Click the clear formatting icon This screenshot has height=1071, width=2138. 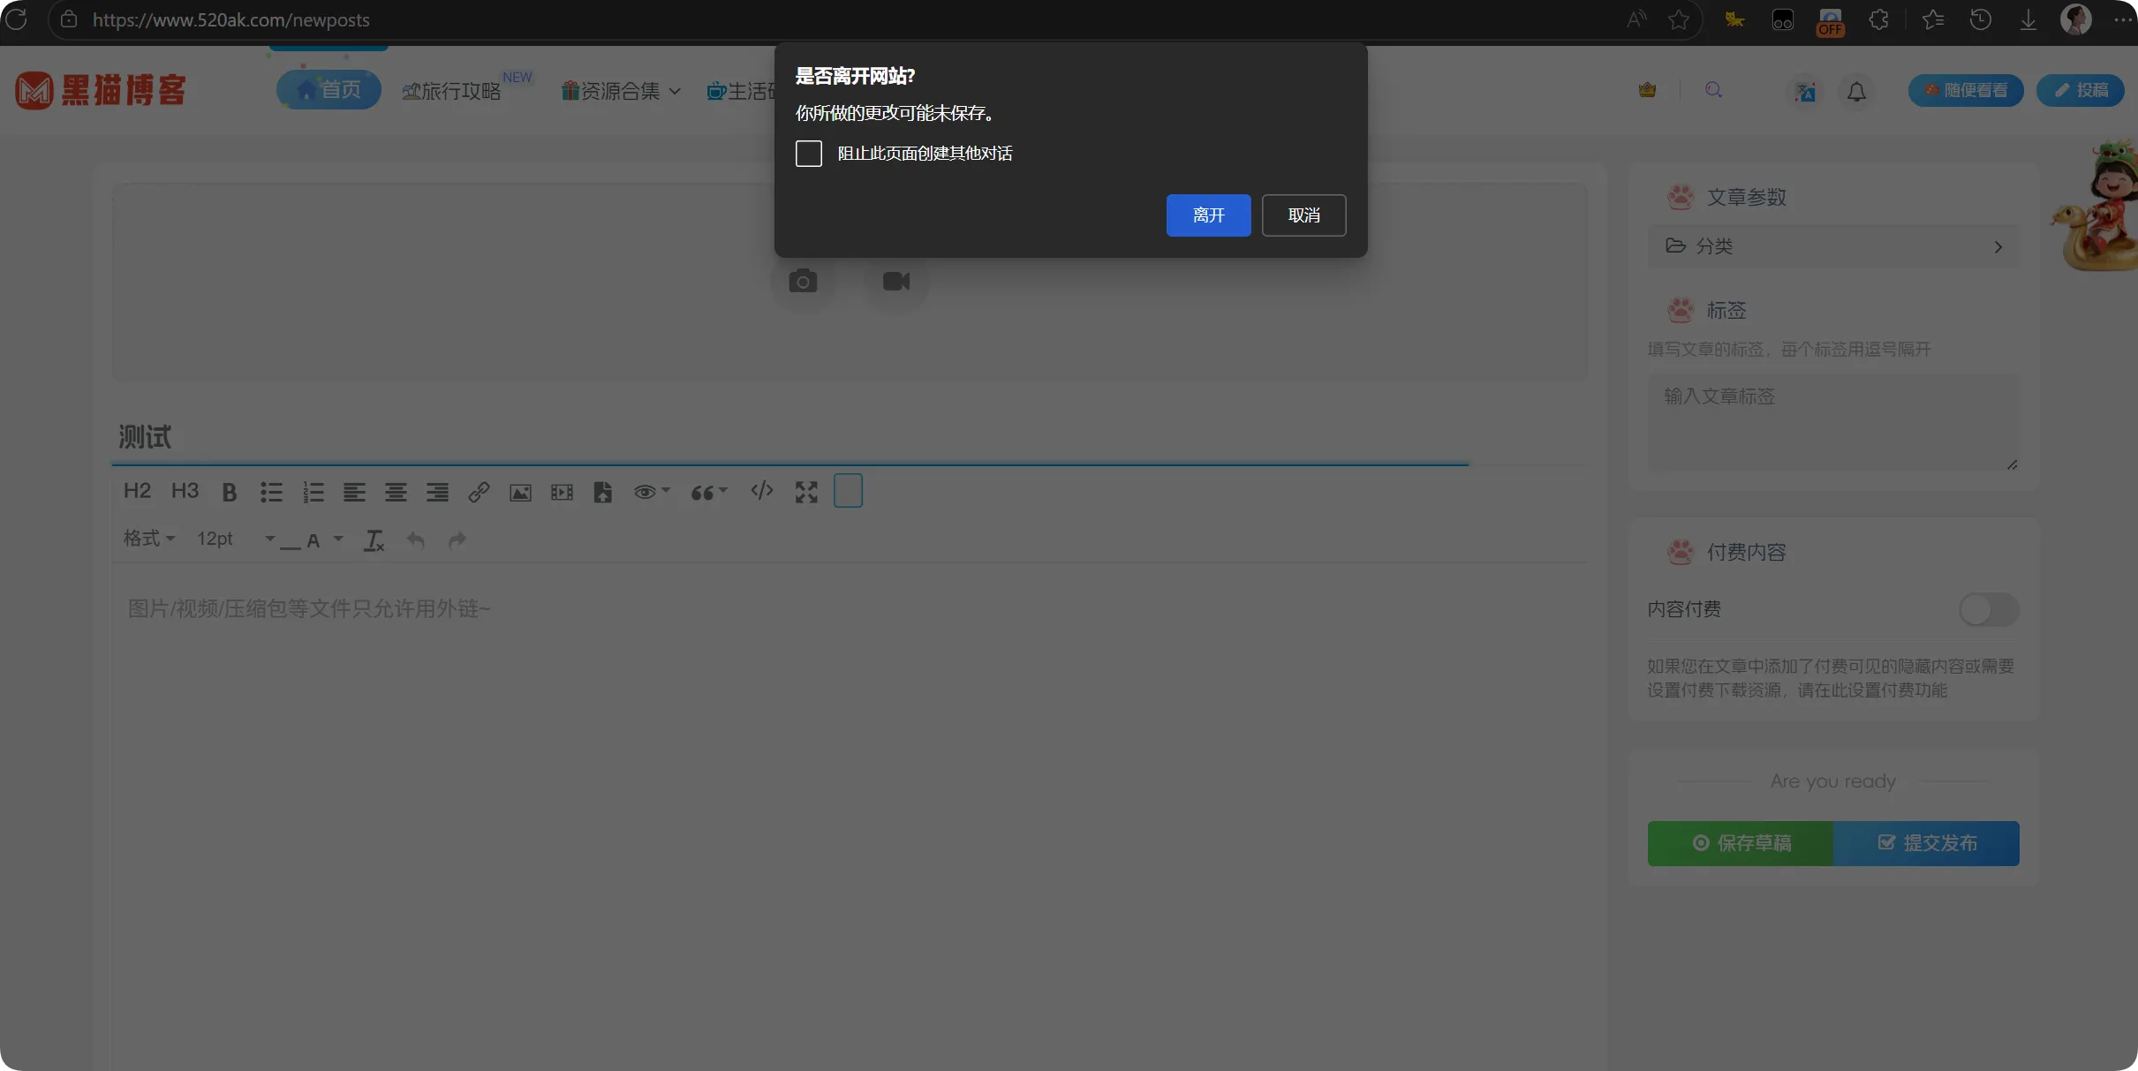point(374,539)
